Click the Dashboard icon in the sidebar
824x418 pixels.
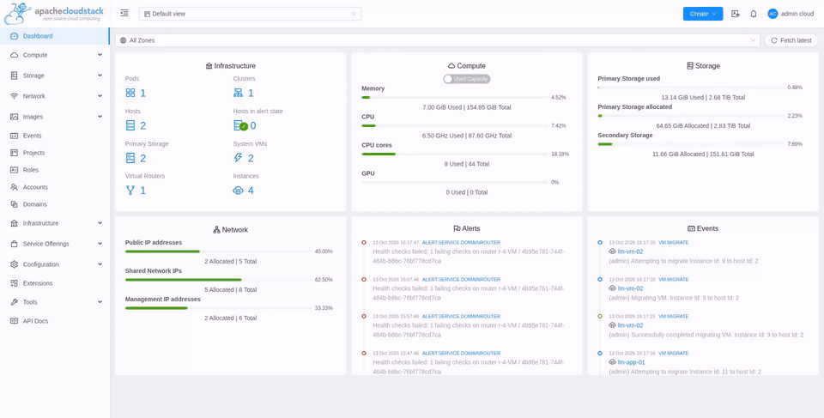point(15,36)
